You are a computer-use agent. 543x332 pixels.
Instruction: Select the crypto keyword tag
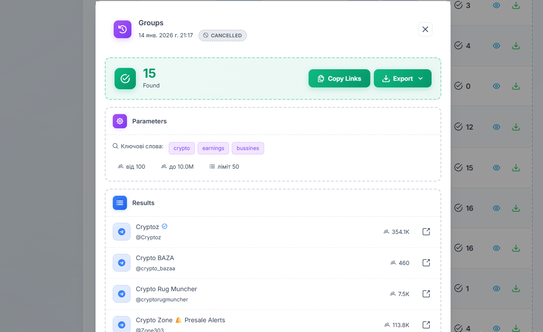tap(181, 148)
